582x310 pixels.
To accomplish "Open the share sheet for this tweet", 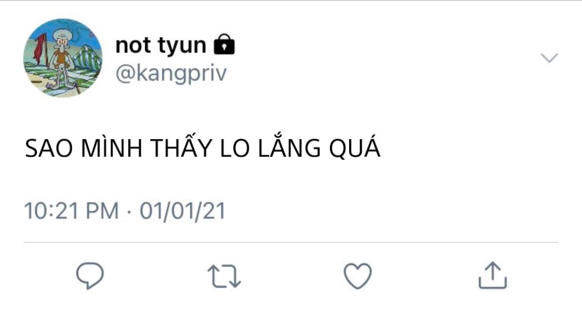I will tap(492, 275).
